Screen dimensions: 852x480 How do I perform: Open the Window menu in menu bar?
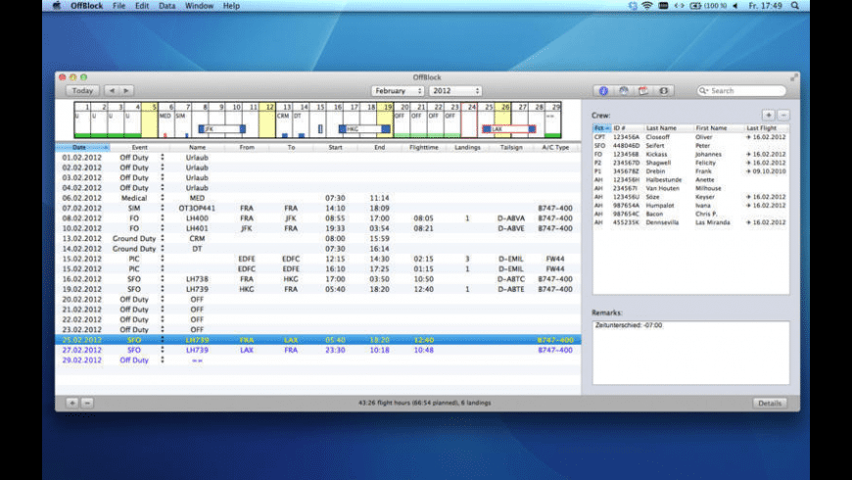point(199,6)
